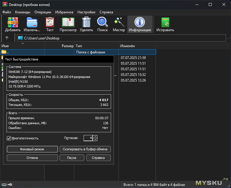Sort by the Размер column header
The width and height of the screenshot is (231, 188).
click(x=59, y=46)
